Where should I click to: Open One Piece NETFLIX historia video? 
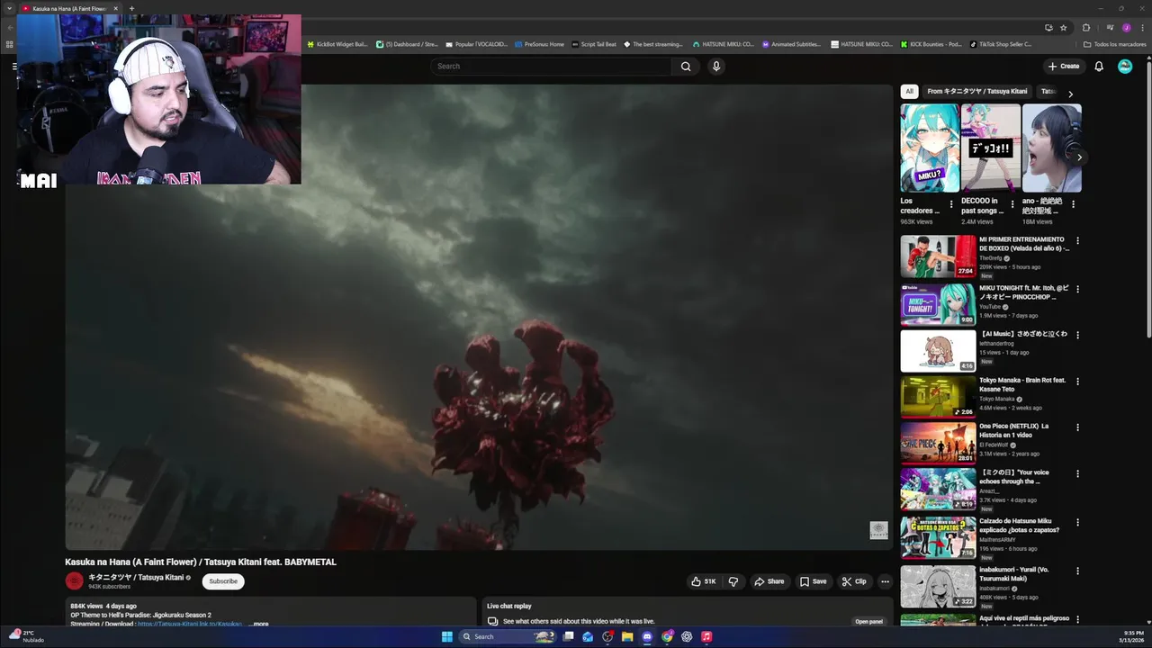pyautogui.click(x=938, y=443)
